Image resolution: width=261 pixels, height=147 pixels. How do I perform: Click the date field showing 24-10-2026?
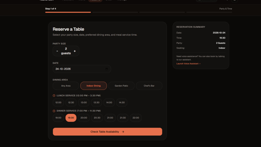(x=82, y=69)
